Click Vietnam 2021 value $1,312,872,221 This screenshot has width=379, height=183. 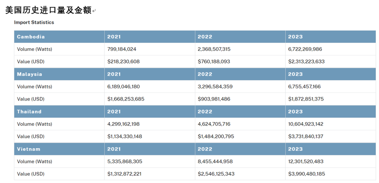124,174
